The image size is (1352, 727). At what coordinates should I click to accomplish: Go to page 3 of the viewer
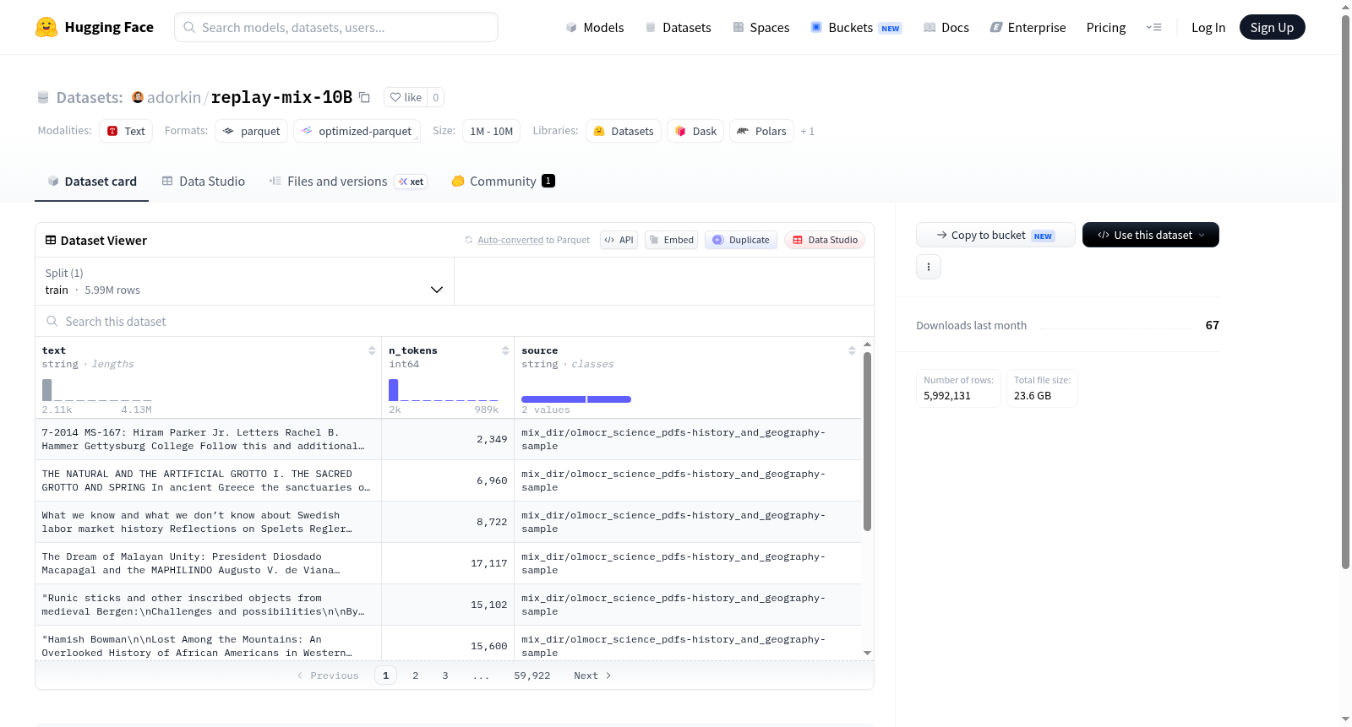click(444, 675)
